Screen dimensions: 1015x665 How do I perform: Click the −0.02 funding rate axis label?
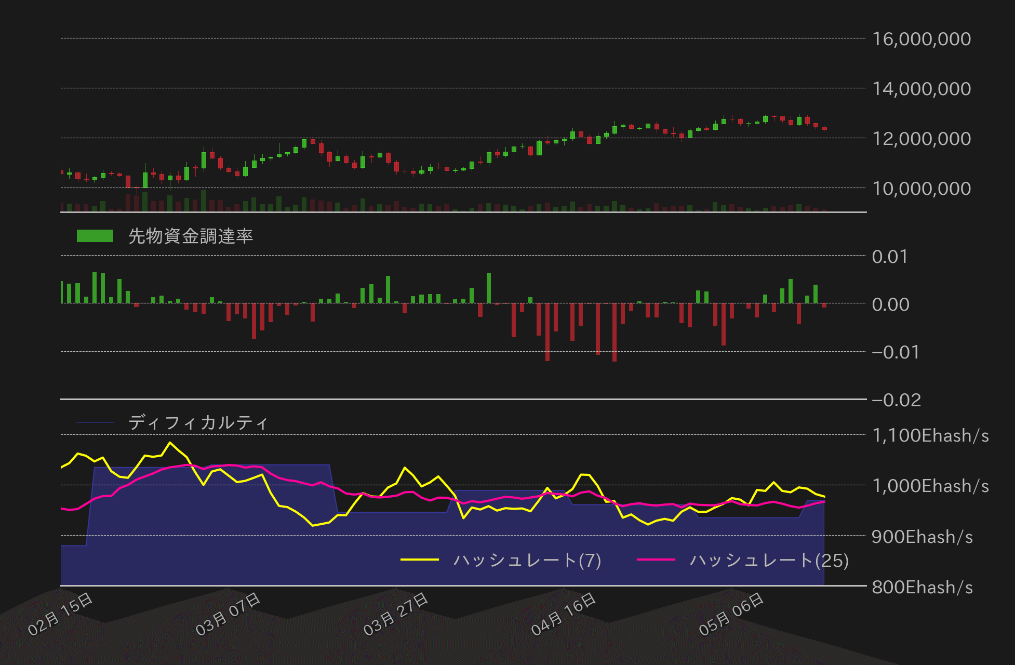click(x=897, y=400)
